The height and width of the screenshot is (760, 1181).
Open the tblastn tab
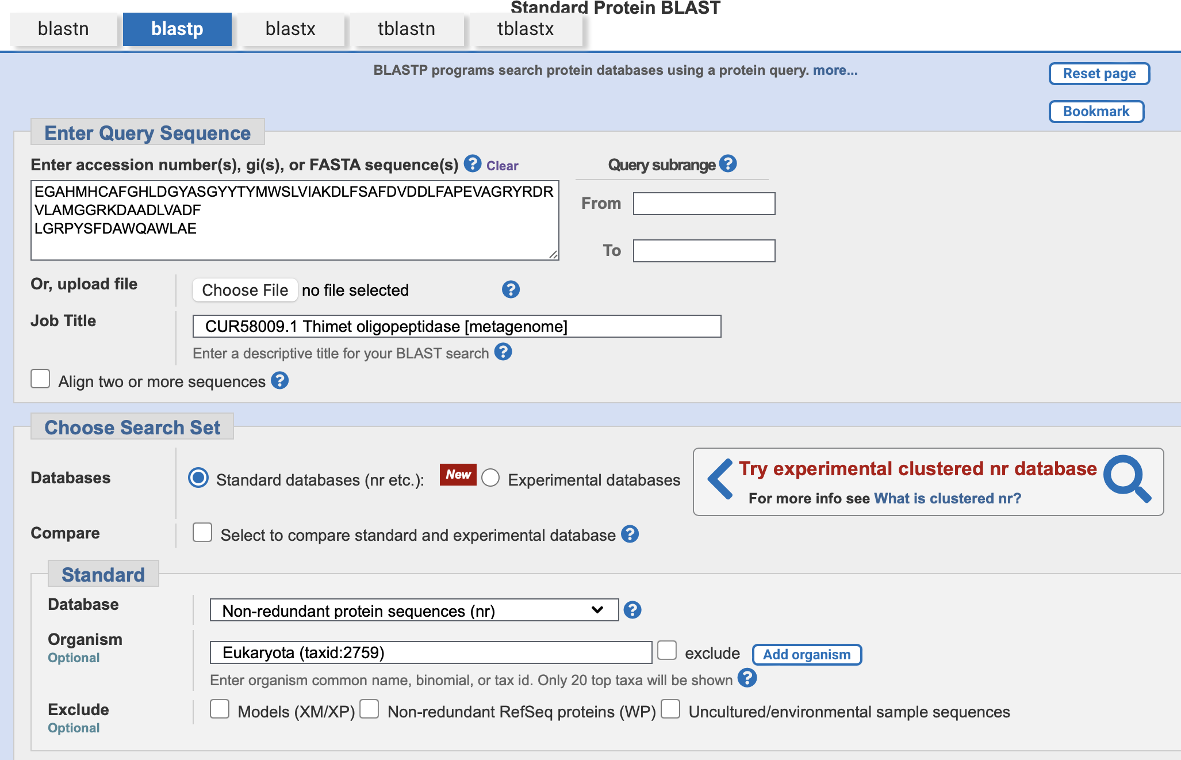[x=407, y=29]
